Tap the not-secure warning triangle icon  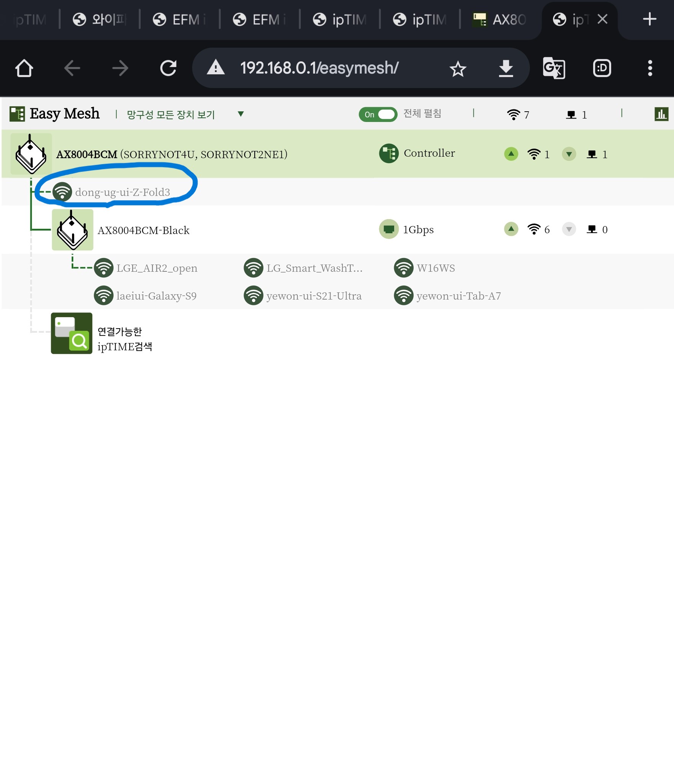(x=216, y=67)
